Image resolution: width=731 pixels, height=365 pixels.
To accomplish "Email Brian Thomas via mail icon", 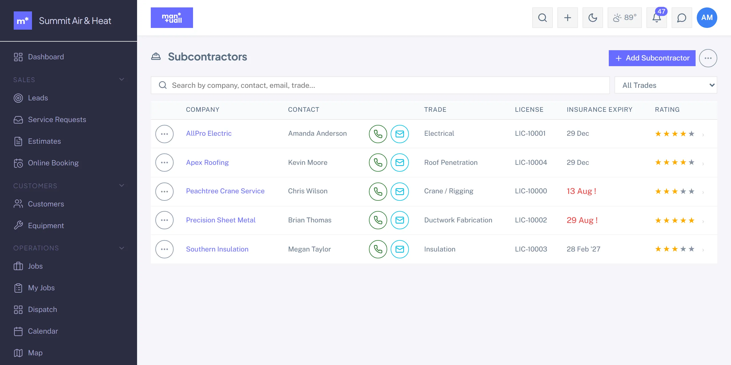I will click(x=400, y=220).
